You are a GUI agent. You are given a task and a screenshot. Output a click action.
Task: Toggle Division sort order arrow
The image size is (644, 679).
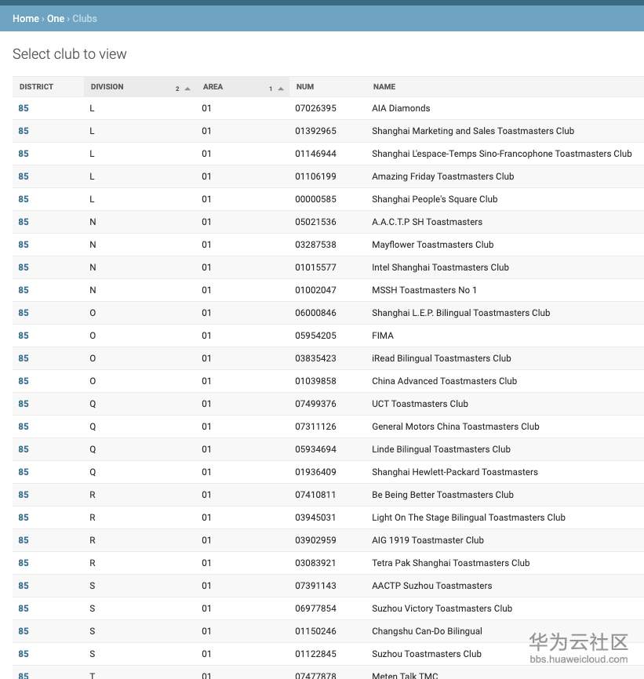click(x=187, y=89)
